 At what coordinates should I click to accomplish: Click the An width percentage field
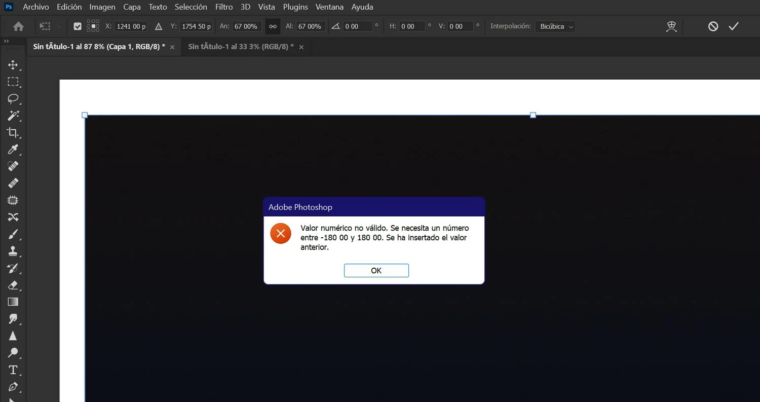247,26
